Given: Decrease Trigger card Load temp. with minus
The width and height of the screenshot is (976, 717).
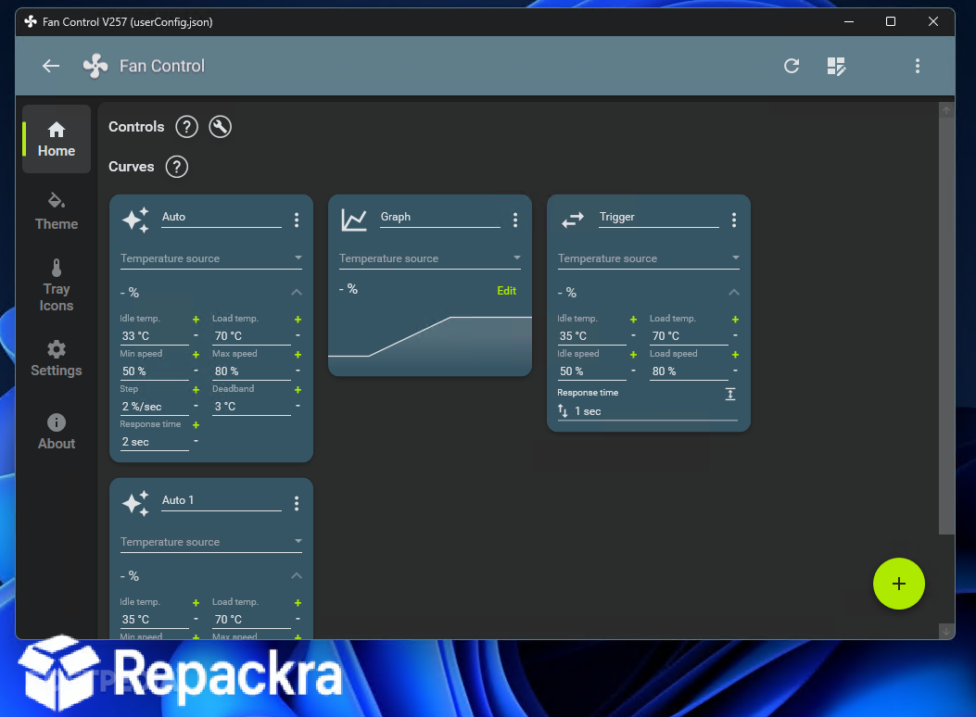Looking at the screenshot, I should coord(735,335).
